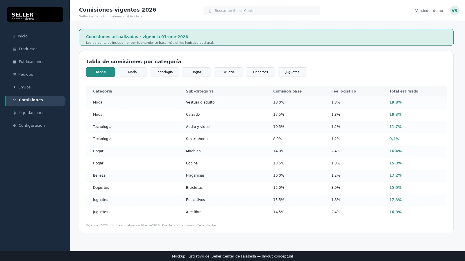The image size is (465, 261).
Task: Click the Configuración gear icon
Action: click(x=14, y=126)
